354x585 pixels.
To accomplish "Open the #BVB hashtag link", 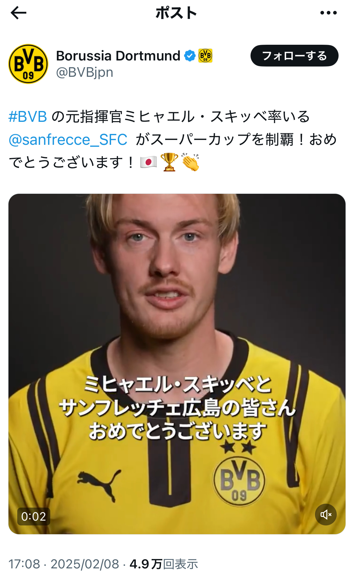I will [x=28, y=116].
